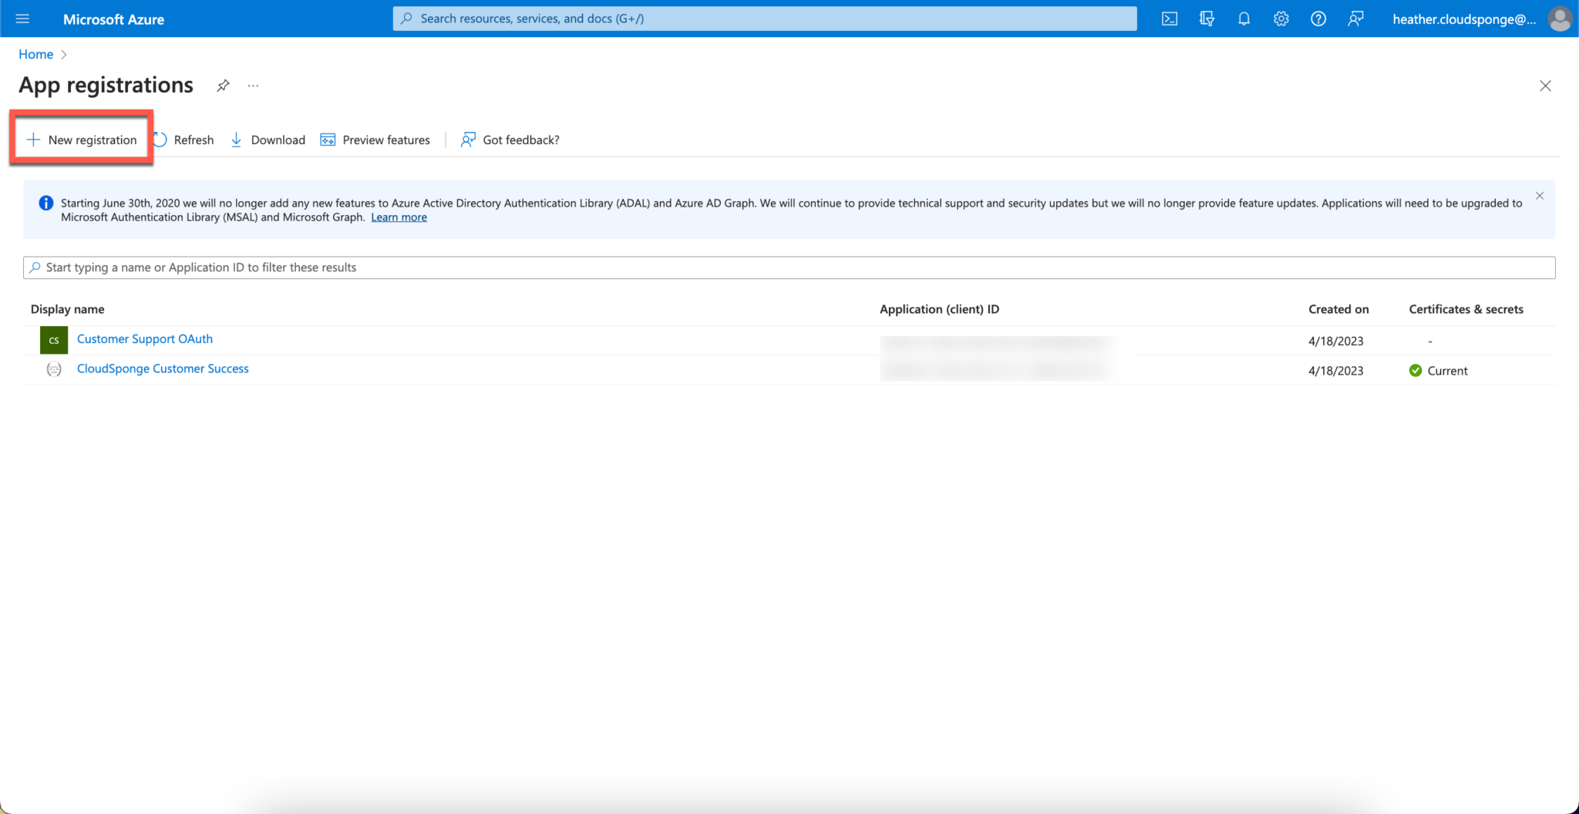Viewport: 1579px width, 814px height.
Task: Open the portal hamburger menu
Action: [x=22, y=18]
